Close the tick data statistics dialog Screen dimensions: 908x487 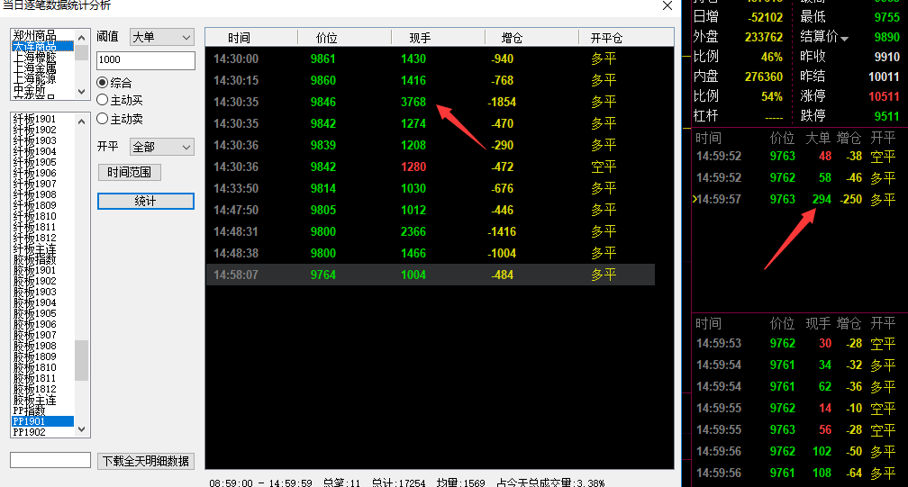667,5
